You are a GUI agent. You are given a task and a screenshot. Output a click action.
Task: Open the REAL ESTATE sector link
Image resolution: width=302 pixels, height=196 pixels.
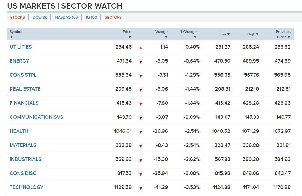25,89
